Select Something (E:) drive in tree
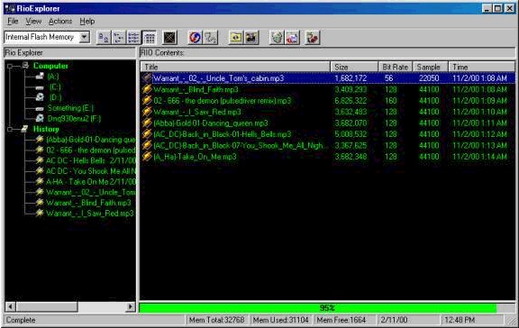The height and width of the screenshot is (328, 519). 70,108
